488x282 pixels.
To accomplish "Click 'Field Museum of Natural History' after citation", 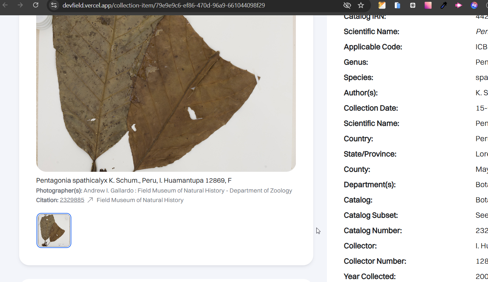I will coord(140,200).
